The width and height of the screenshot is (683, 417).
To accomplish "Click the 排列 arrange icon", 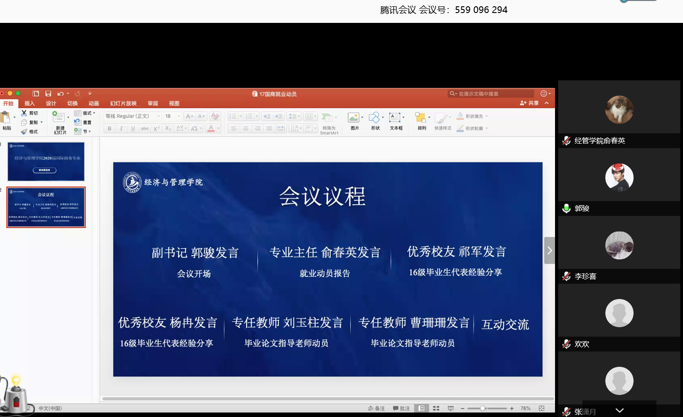I will pos(421,118).
